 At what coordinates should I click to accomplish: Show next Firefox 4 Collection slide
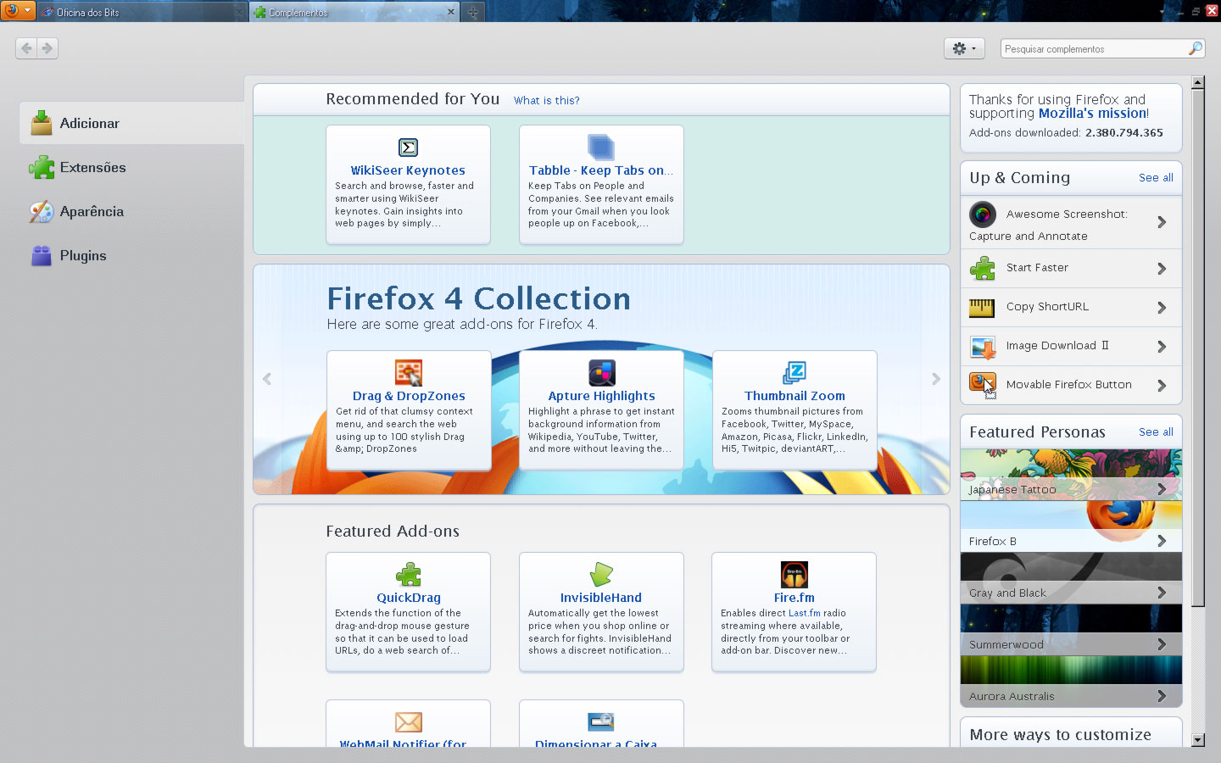[x=935, y=379]
